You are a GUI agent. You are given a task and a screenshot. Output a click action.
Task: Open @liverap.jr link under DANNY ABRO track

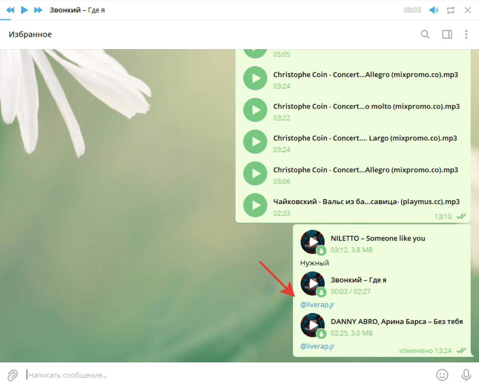(x=317, y=346)
